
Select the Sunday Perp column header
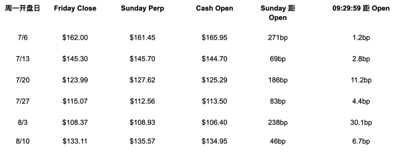[x=142, y=8]
